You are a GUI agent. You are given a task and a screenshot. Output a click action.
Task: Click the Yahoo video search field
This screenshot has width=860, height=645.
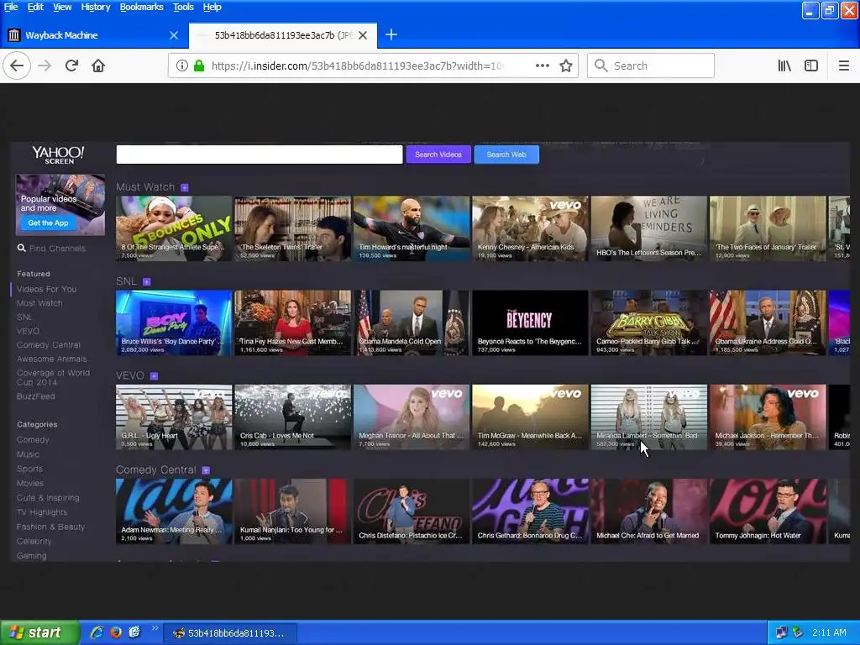pos(260,155)
